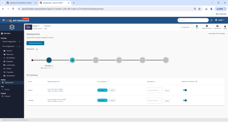Click the Search input field
The height and width of the screenshot is (122, 228).
[194, 20]
